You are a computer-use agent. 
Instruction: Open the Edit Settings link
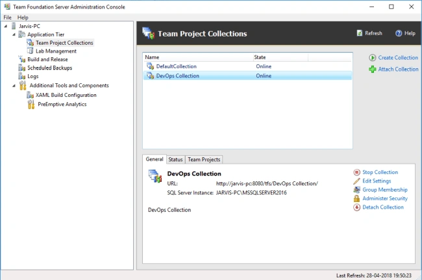coord(377,181)
